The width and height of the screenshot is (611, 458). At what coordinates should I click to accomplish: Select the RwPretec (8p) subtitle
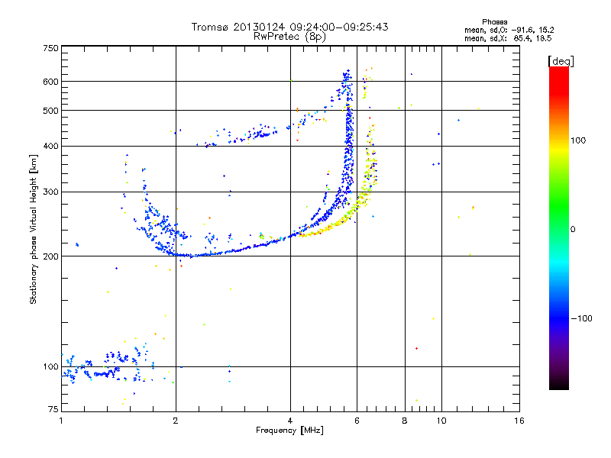point(289,36)
